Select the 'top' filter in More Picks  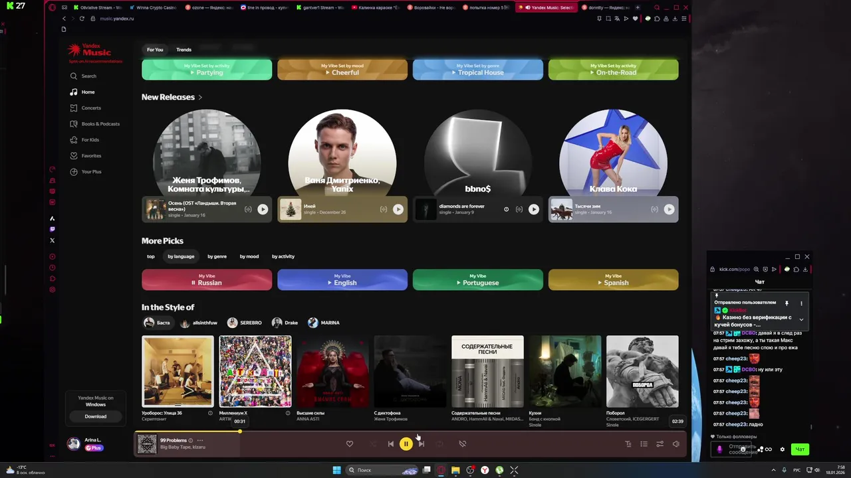[x=151, y=256]
